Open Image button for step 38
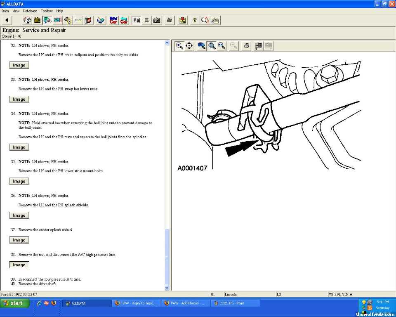The width and height of the screenshot is (396, 317). 19,265
